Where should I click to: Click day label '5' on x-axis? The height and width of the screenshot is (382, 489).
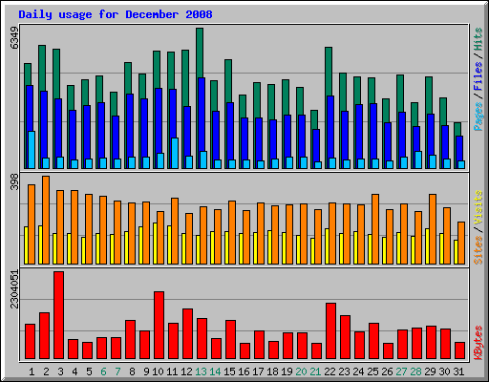coord(89,371)
